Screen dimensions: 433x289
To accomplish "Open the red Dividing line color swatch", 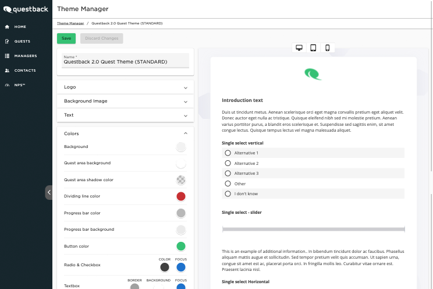I will pos(181,196).
